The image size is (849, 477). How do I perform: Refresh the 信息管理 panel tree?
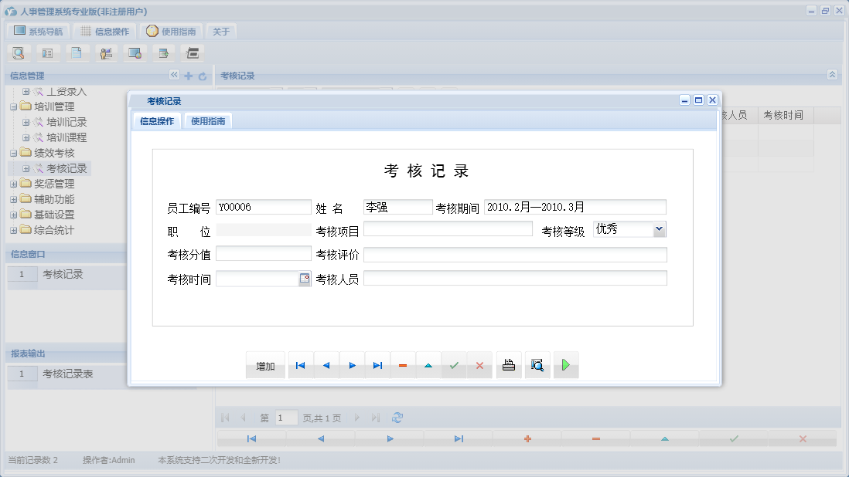click(203, 76)
